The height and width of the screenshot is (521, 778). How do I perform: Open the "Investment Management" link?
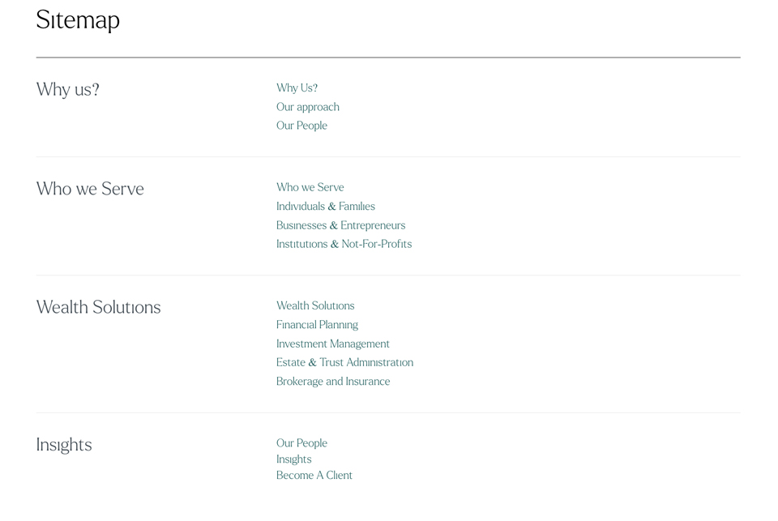[332, 344]
